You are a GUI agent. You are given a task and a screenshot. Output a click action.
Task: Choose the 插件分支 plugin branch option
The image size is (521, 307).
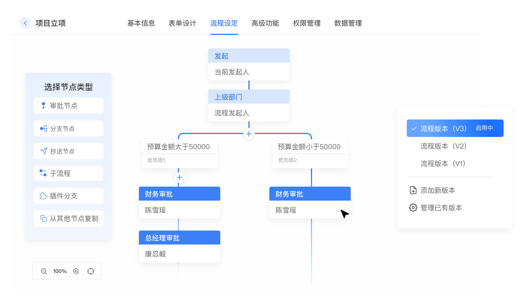pyautogui.click(x=68, y=196)
